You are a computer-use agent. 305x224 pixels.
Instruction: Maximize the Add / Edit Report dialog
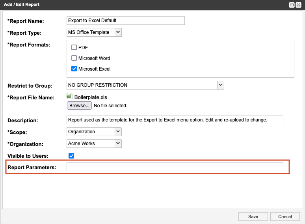pos(292,5)
